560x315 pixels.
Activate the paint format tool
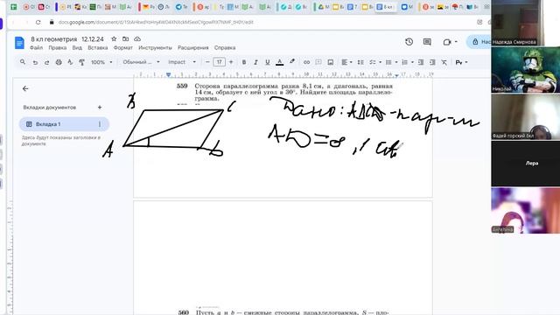coord(81,62)
